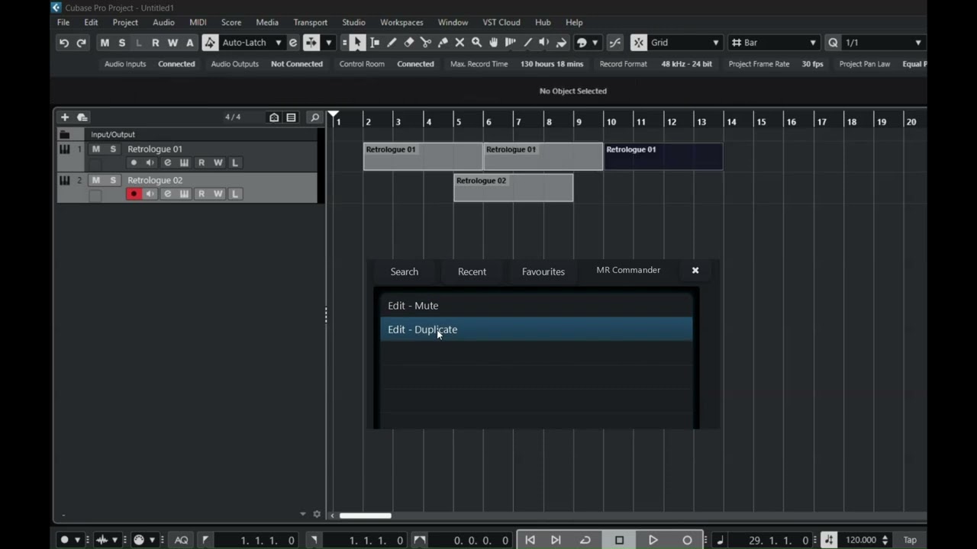Toggle monitor on Retrologue 01 track
Image resolution: width=977 pixels, height=549 pixels.
click(x=150, y=162)
